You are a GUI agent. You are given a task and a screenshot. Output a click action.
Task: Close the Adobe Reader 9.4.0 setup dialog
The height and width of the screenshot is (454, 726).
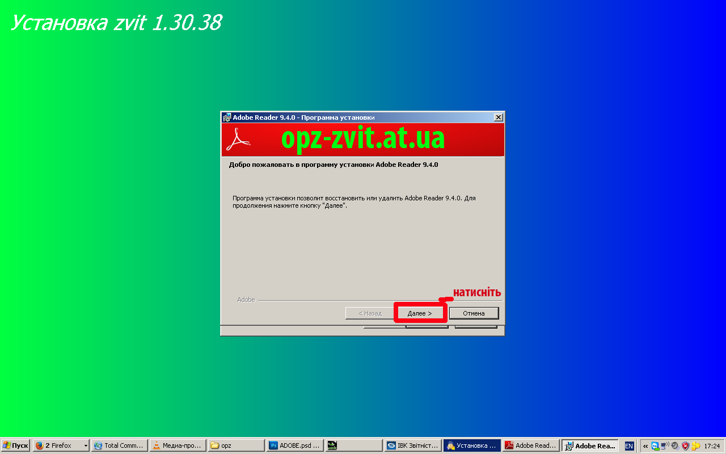coord(499,117)
